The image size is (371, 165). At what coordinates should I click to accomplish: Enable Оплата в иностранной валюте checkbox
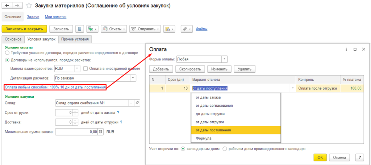86,68
